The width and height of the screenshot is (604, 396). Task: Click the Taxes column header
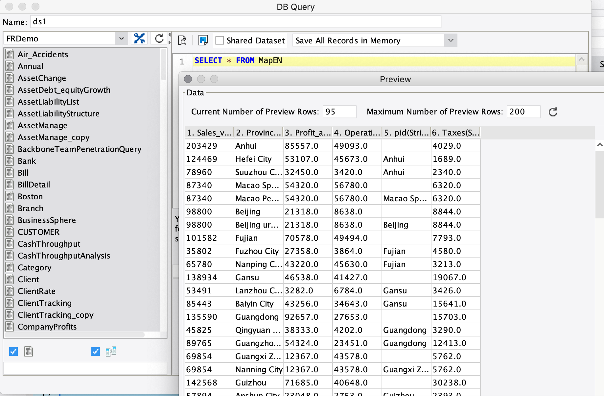point(455,133)
